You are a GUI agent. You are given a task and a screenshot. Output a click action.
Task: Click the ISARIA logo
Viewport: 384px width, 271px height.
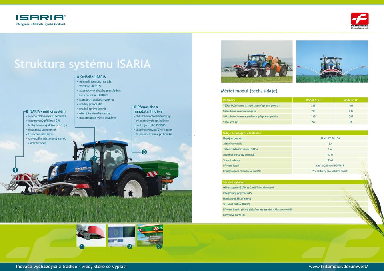[x=41, y=18]
